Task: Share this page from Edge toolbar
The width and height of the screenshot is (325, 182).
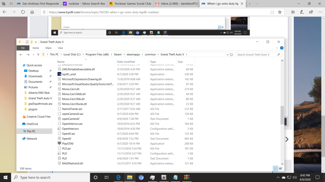Action: tap(311, 12)
